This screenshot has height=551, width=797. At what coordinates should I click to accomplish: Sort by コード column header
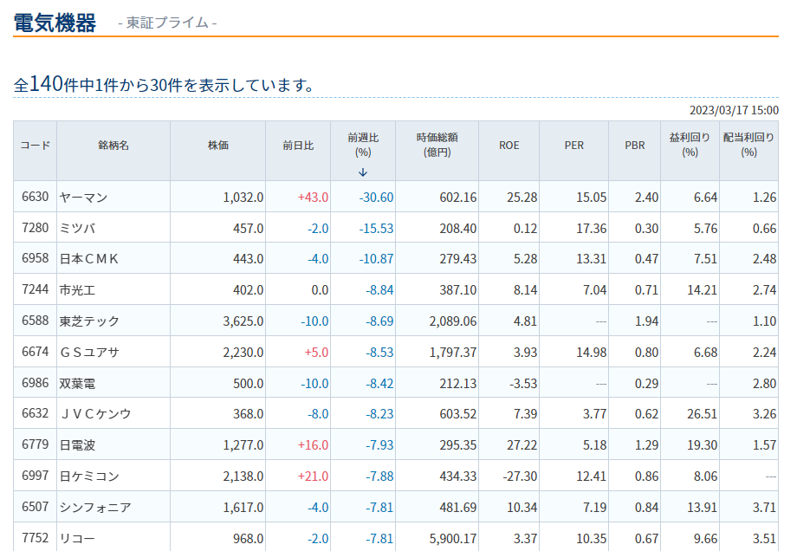[x=35, y=146]
